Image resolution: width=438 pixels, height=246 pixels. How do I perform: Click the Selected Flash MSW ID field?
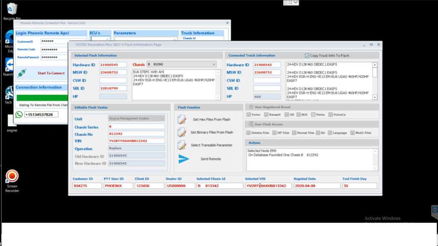click(x=113, y=72)
